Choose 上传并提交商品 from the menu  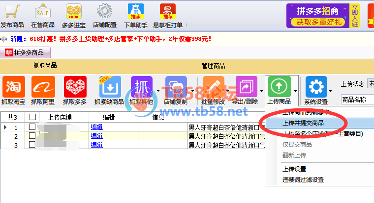[x=303, y=123]
